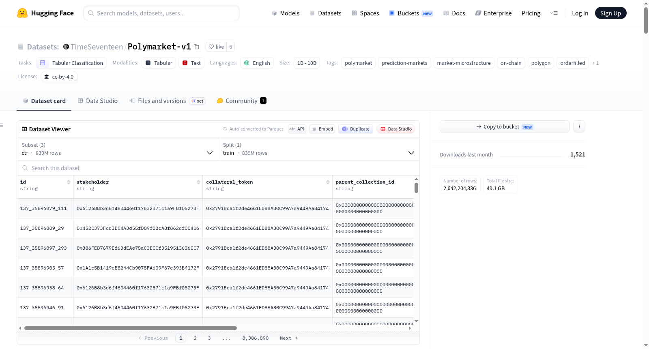Click the polygon tag

point(541,63)
